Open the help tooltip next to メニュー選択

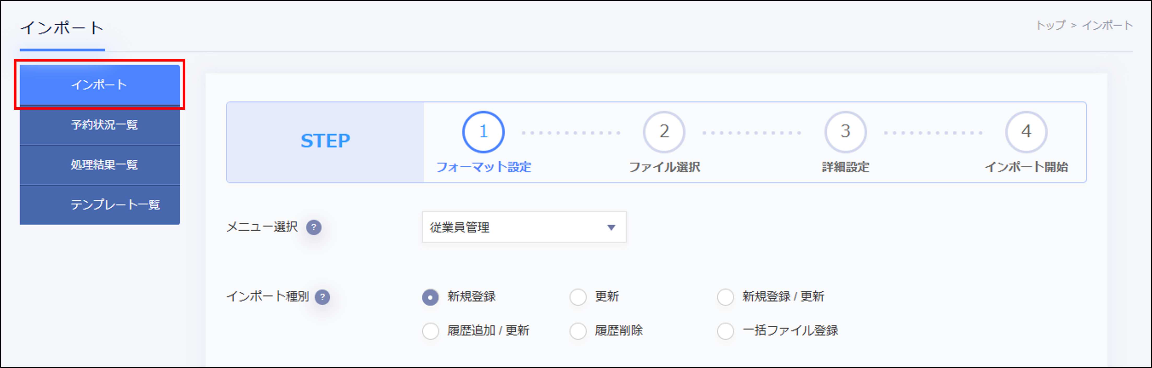pyautogui.click(x=314, y=227)
